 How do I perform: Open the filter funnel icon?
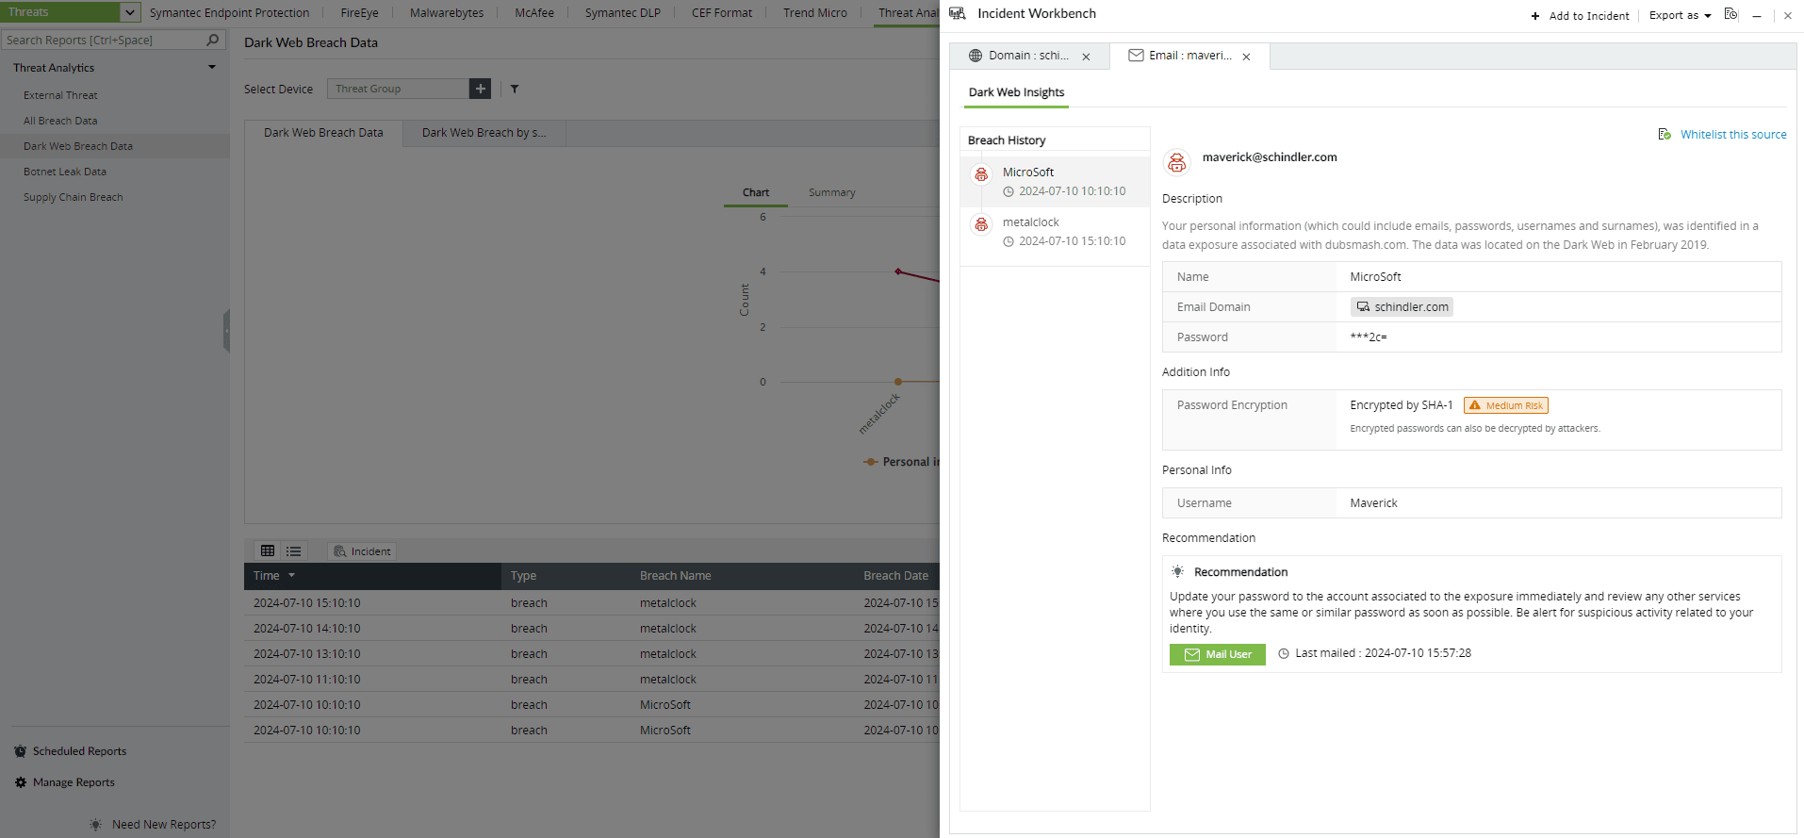pyautogui.click(x=515, y=89)
